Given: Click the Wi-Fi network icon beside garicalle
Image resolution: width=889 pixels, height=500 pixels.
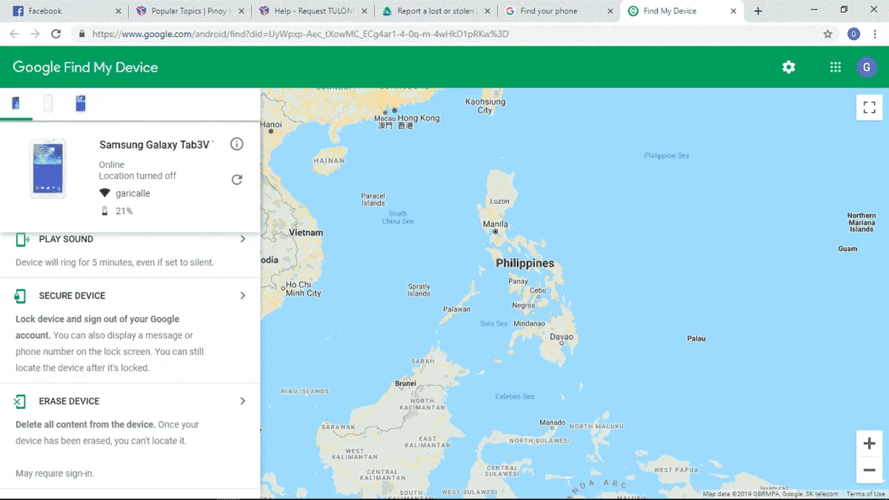Looking at the screenshot, I should pyautogui.click(x=104, y=193).
